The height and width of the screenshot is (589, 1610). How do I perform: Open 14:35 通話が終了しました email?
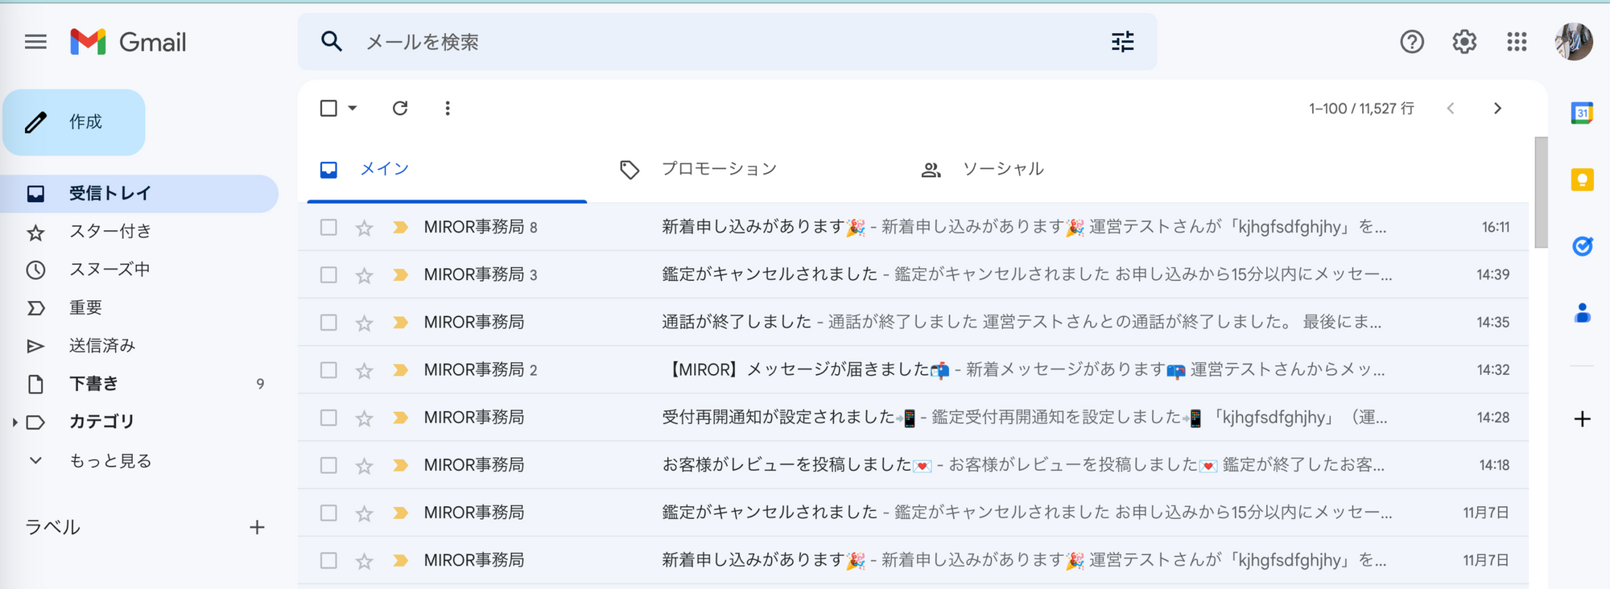tap(913, 323)
